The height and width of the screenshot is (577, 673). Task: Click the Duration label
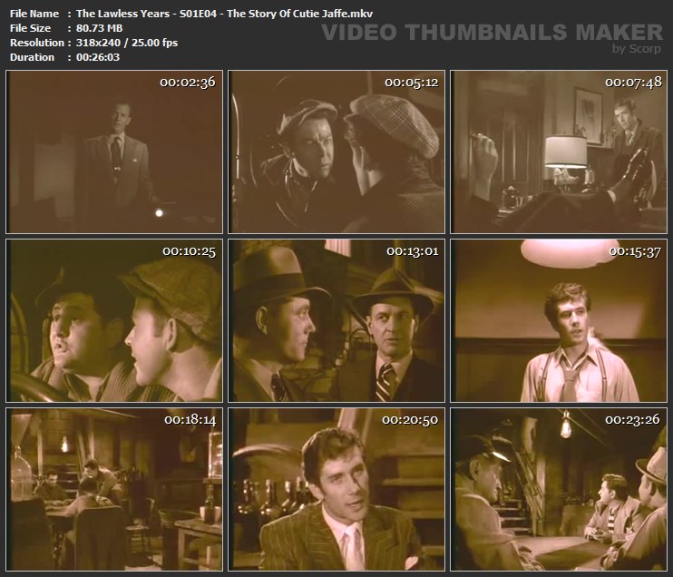point(32,57)
